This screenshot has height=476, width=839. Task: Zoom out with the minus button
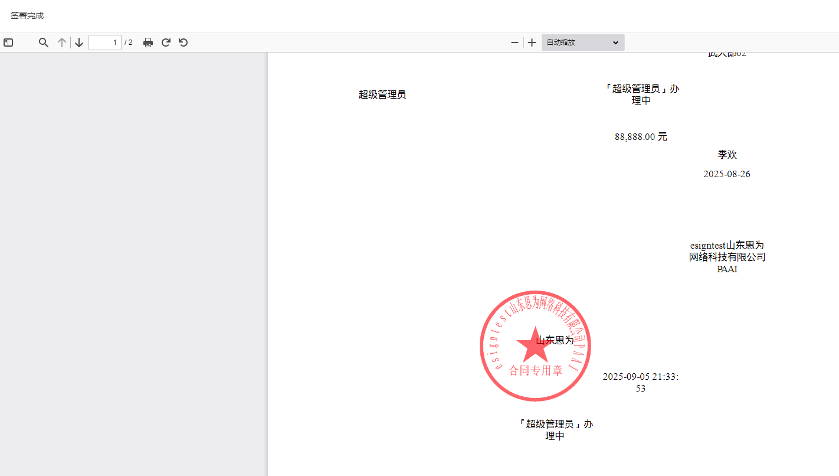pos(514,43)
